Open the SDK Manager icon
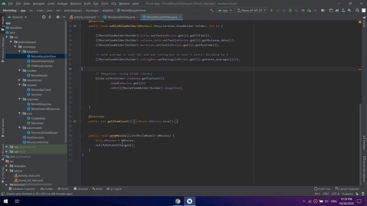The image size is (367, 206). pos(349,10)
